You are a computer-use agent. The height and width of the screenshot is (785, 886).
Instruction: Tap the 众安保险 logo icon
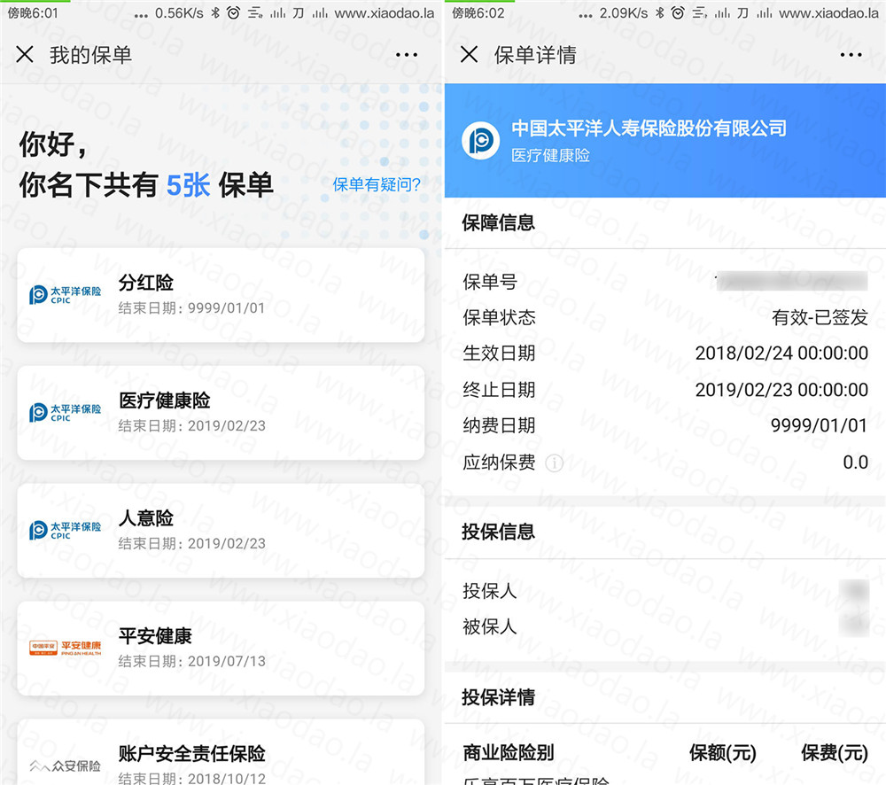[65, 766]
